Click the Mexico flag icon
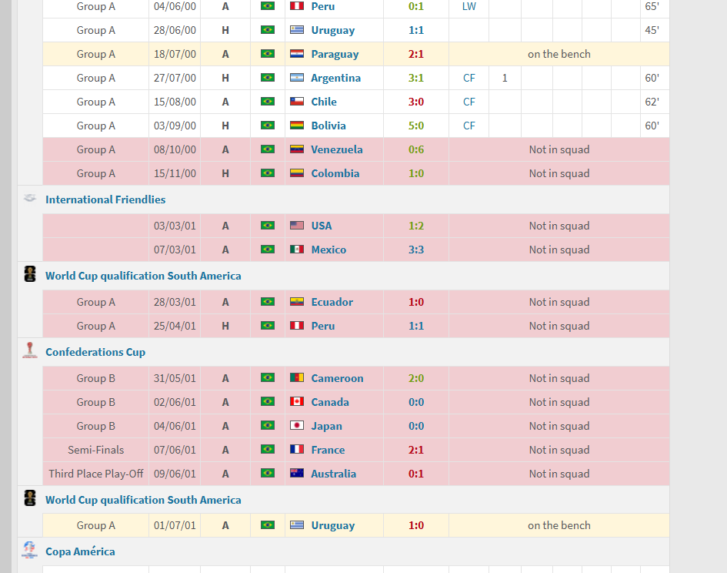727x573 pixels. 297,250
